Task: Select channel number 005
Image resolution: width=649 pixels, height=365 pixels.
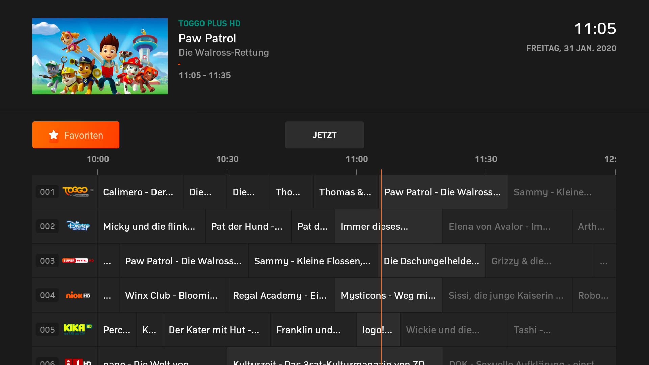Action: [x=47, y=330]
